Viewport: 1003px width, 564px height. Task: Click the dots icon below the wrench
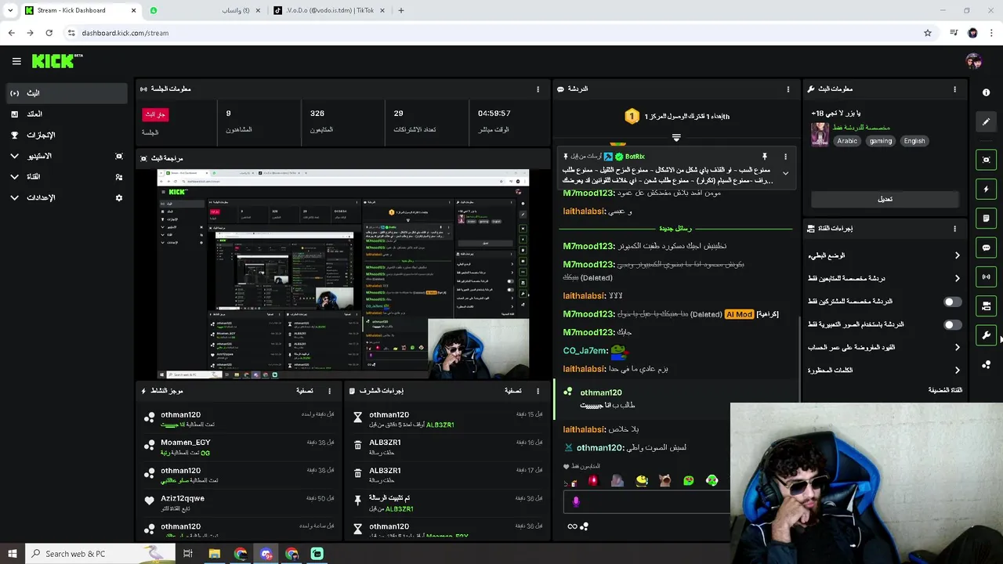click(986, 364)
